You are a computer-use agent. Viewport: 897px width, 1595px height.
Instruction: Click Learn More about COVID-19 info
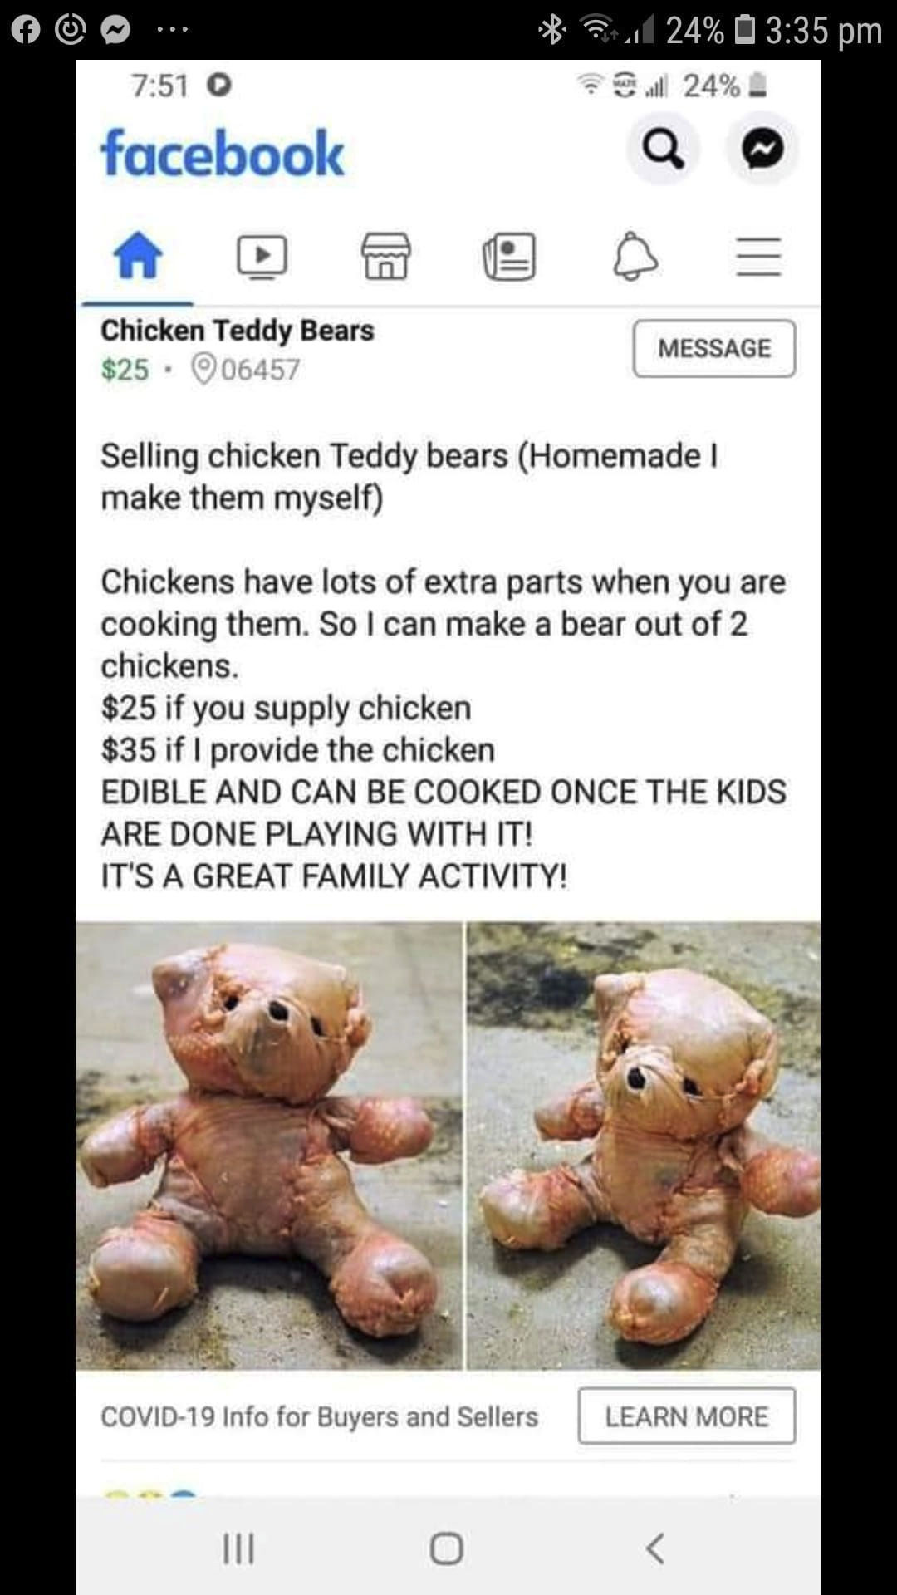(x=687, y=1416)
